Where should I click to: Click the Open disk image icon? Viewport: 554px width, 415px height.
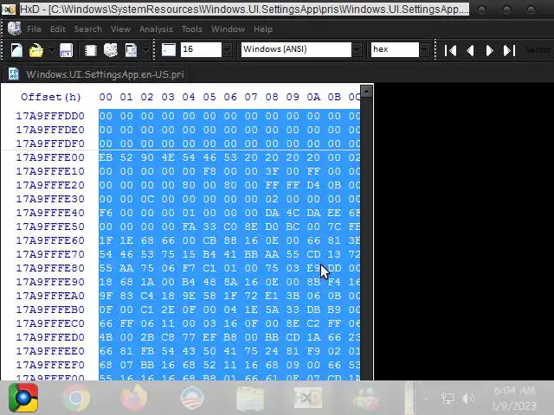click(x=131, y=50)
